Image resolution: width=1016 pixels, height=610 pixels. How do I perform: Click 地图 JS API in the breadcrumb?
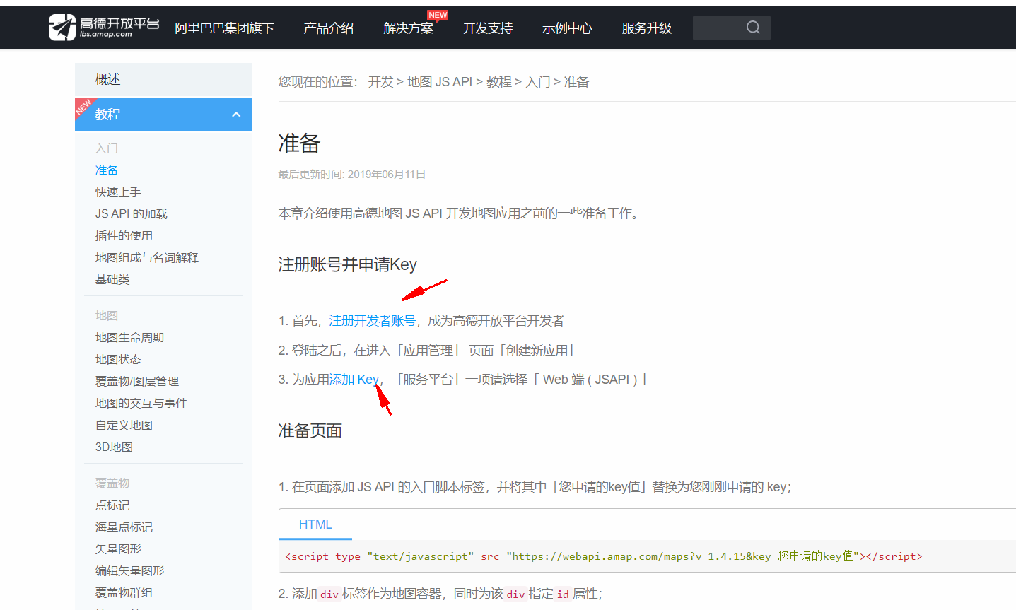440,82
